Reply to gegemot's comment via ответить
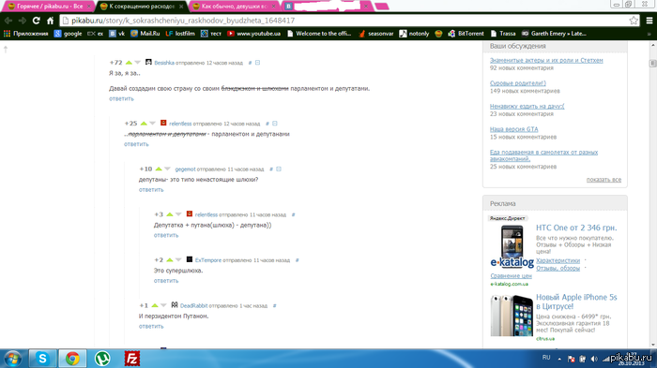The width and height of the screenshot is (657, 368). [151, 190]
